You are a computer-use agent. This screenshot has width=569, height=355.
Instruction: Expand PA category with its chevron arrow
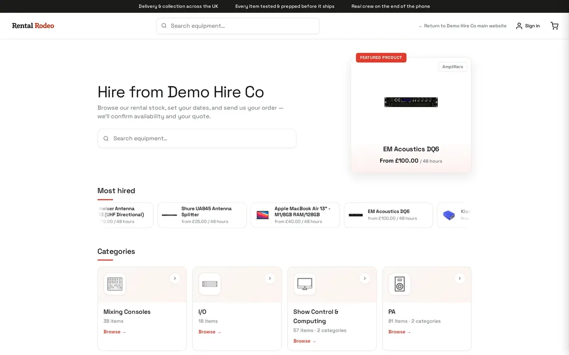(x=459, y=278)
